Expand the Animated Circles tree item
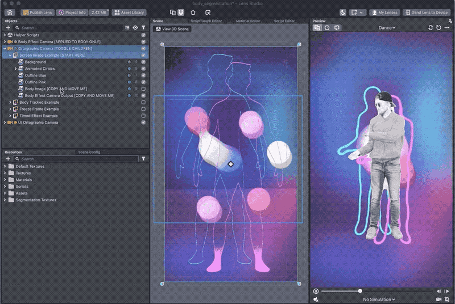Viewport: 455px width, 304px height. tap(15, 69)
